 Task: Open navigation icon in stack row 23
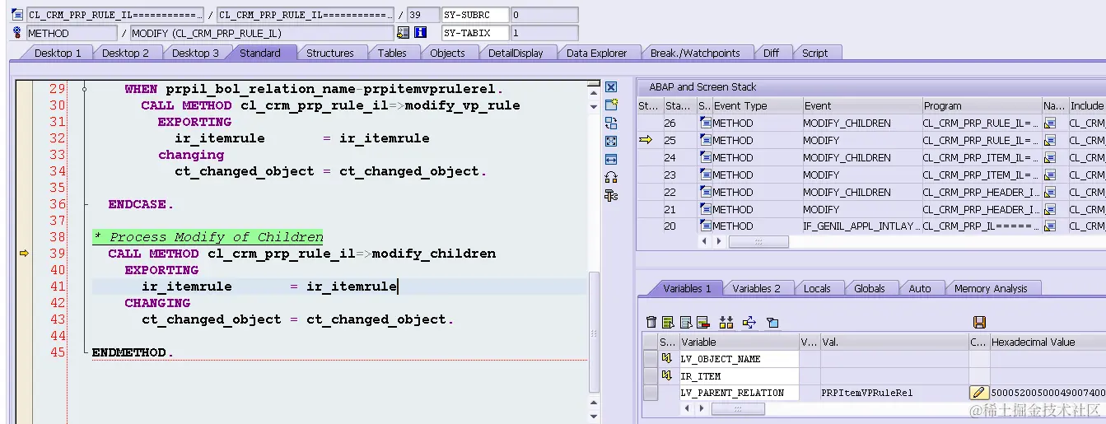point(1050,175)
